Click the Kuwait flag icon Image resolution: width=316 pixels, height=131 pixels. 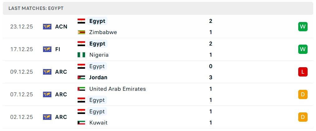(81, 123)
